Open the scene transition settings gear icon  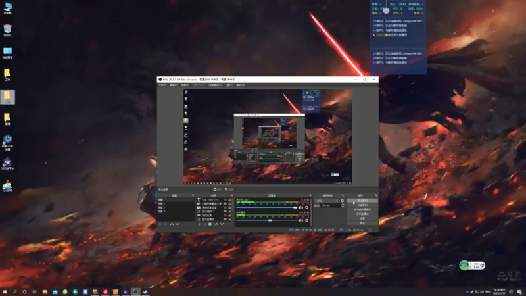tap(342, 201)
